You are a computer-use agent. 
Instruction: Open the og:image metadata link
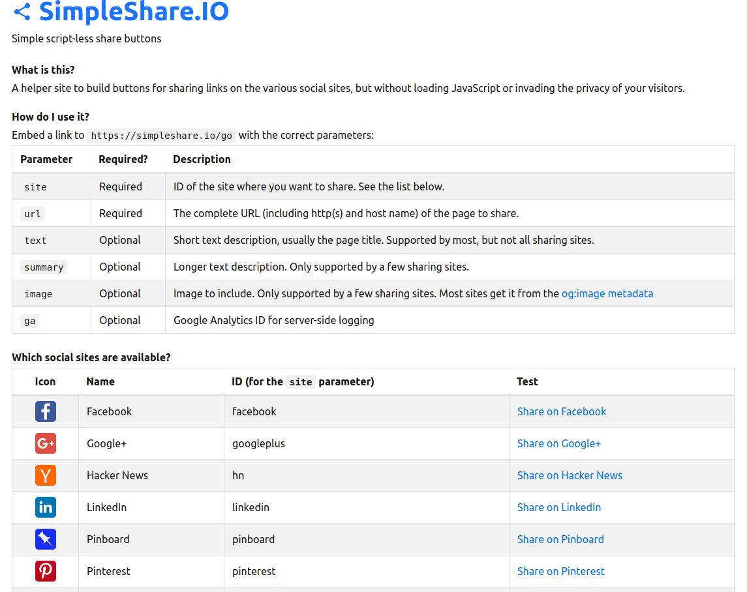[607, 293]
